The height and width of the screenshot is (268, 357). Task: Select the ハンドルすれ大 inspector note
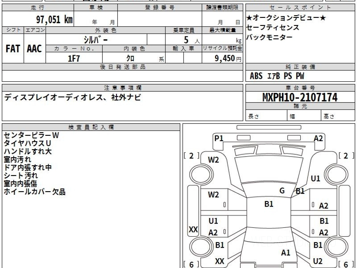pyautogui.click(x=28, y=151)
